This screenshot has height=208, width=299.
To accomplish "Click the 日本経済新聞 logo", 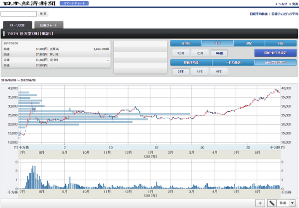I will pyautogui.click(x=29, y=3).
